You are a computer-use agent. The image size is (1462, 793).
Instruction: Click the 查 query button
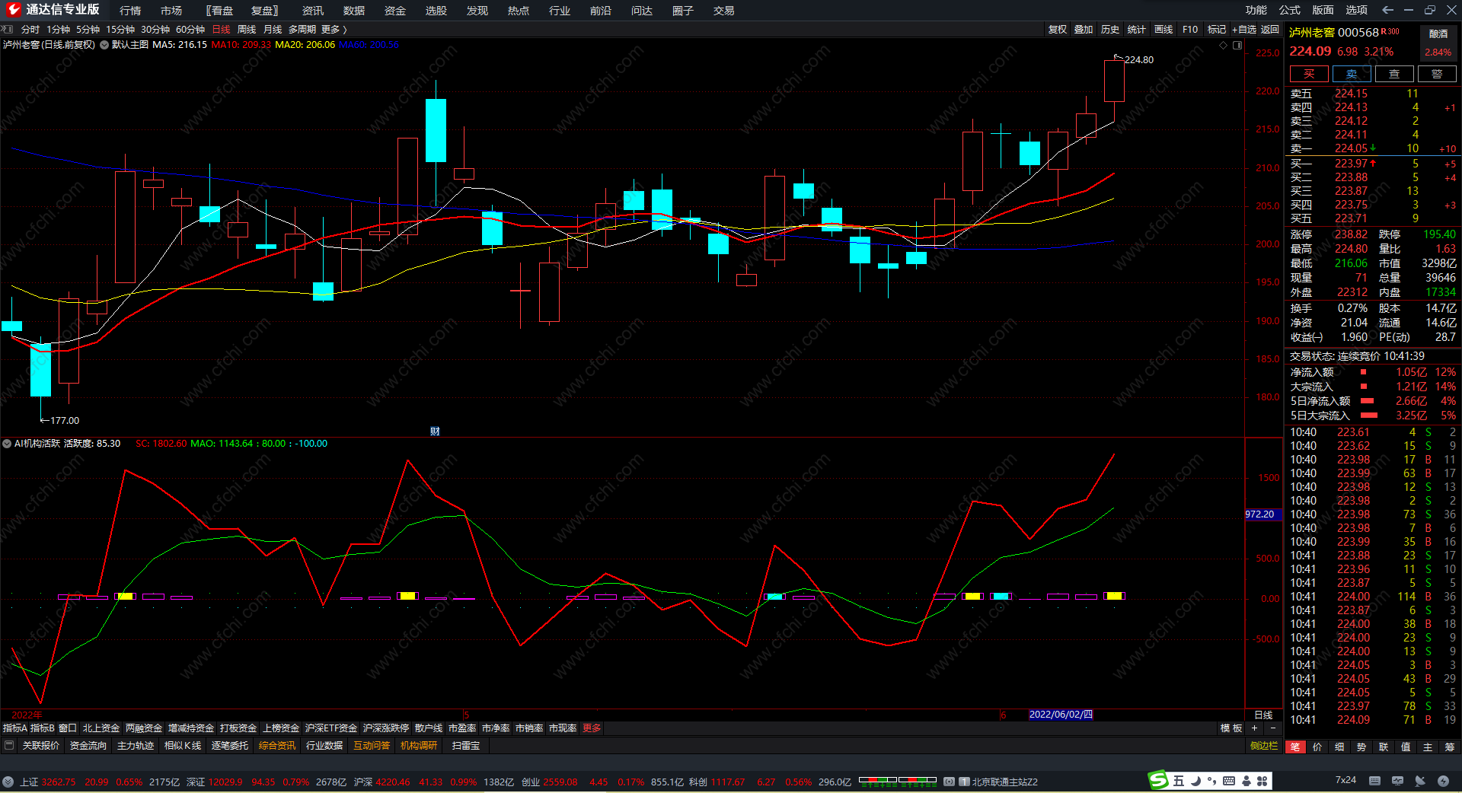(x=1394, y=74)
